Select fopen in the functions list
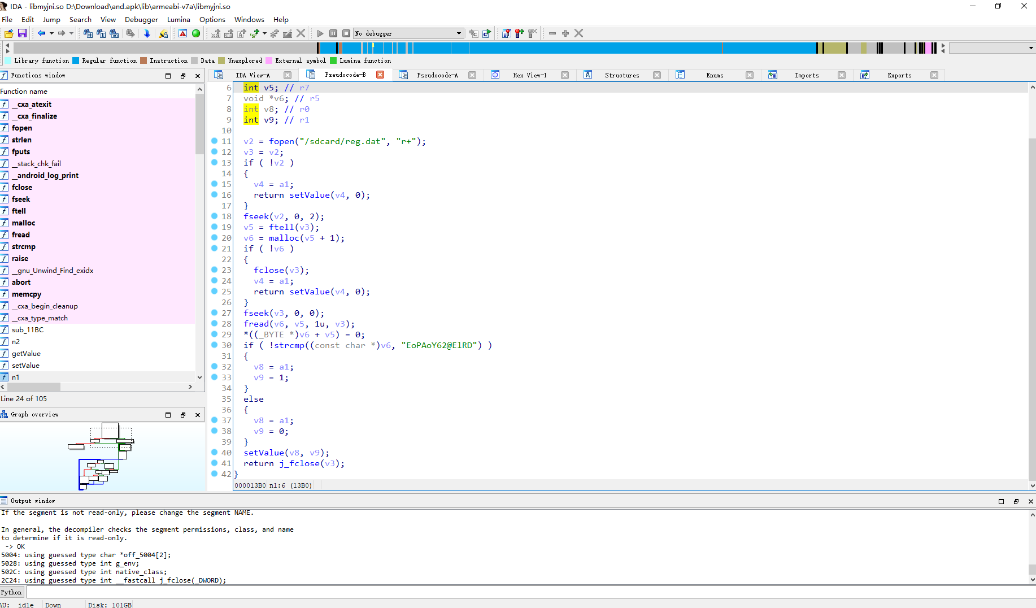1036x608 pixels. click(x=22, y=128)
